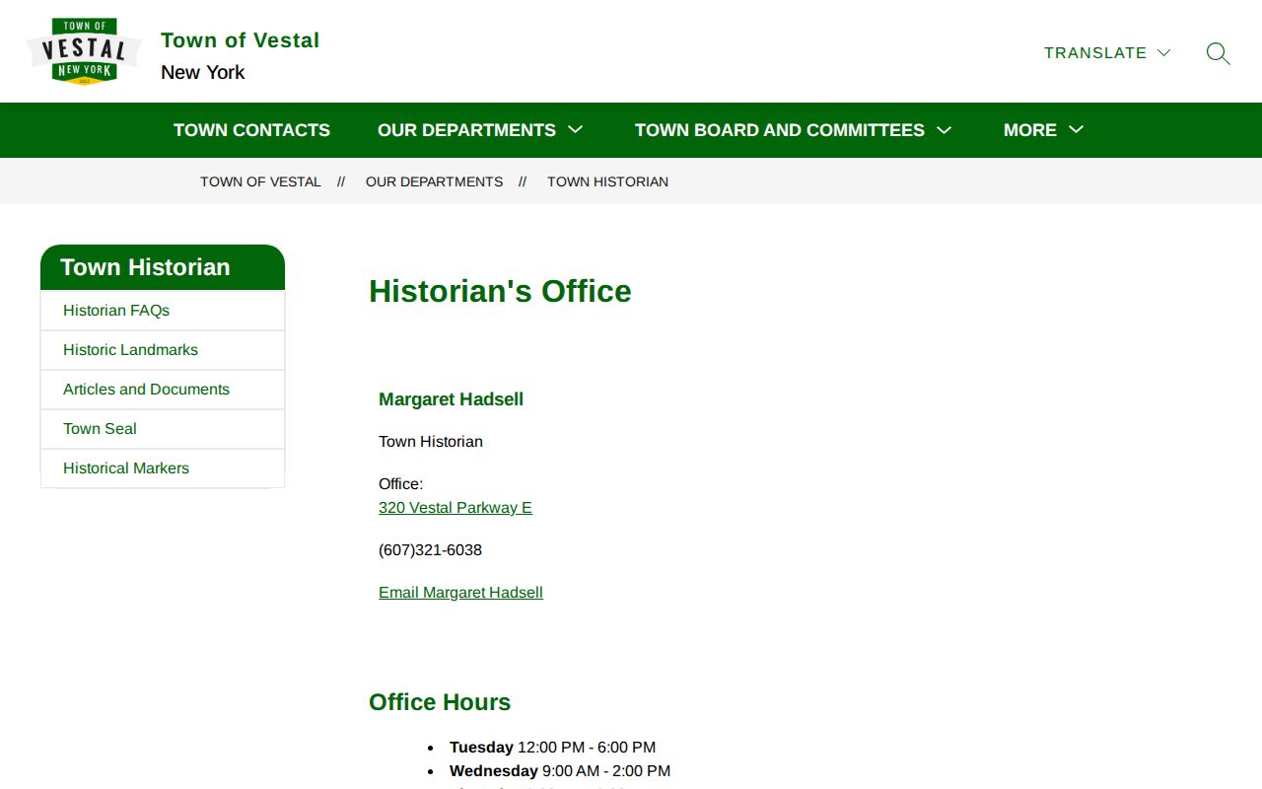Click the Office Hours heading

[x=440, y=702]
